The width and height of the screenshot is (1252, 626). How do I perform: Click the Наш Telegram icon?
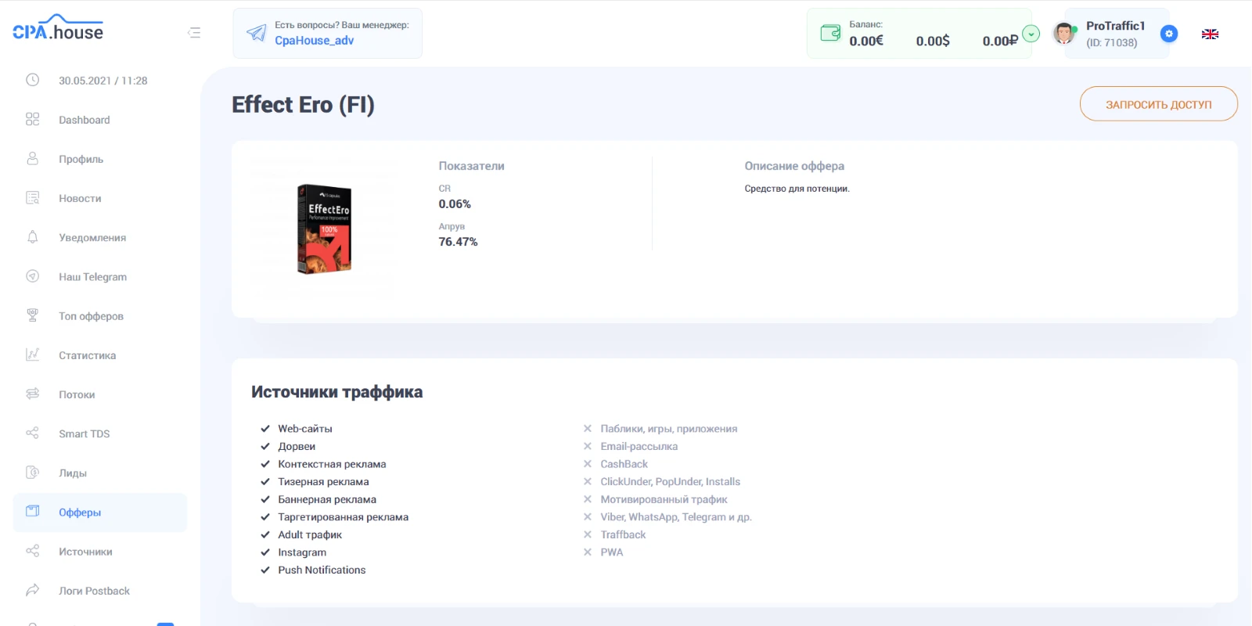[32, 275]
